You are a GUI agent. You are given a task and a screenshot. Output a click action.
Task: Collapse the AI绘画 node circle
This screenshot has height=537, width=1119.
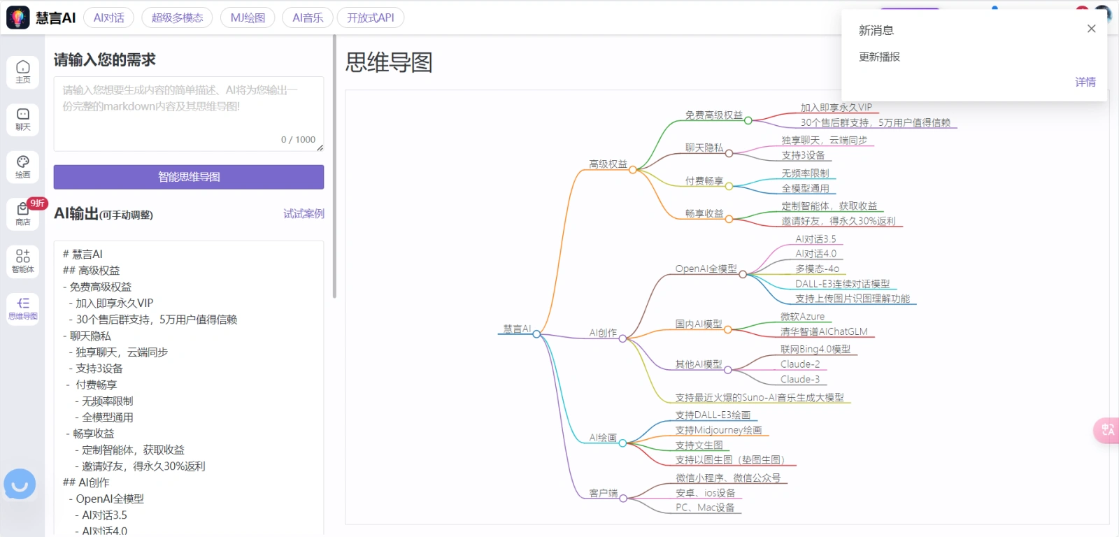point(622,443)
